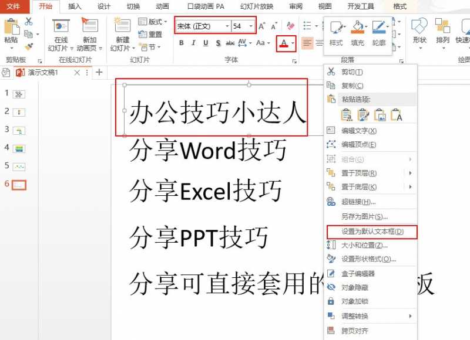The height and width of the screenshot is (340, 470).
Task: Click the new tab plus icon beside 演示文稿1
Action: point(99,72)
